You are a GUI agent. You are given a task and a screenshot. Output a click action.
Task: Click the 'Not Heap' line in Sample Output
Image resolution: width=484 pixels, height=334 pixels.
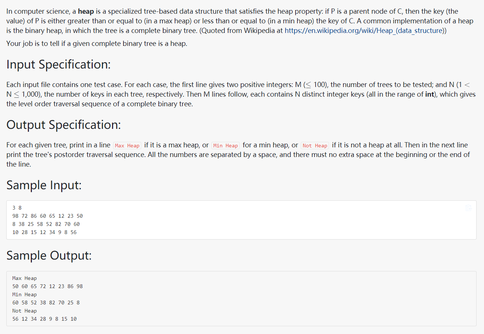click(24, 311)
